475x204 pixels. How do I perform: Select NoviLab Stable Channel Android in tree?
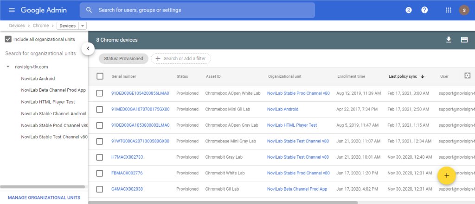(x=54, y=114)
